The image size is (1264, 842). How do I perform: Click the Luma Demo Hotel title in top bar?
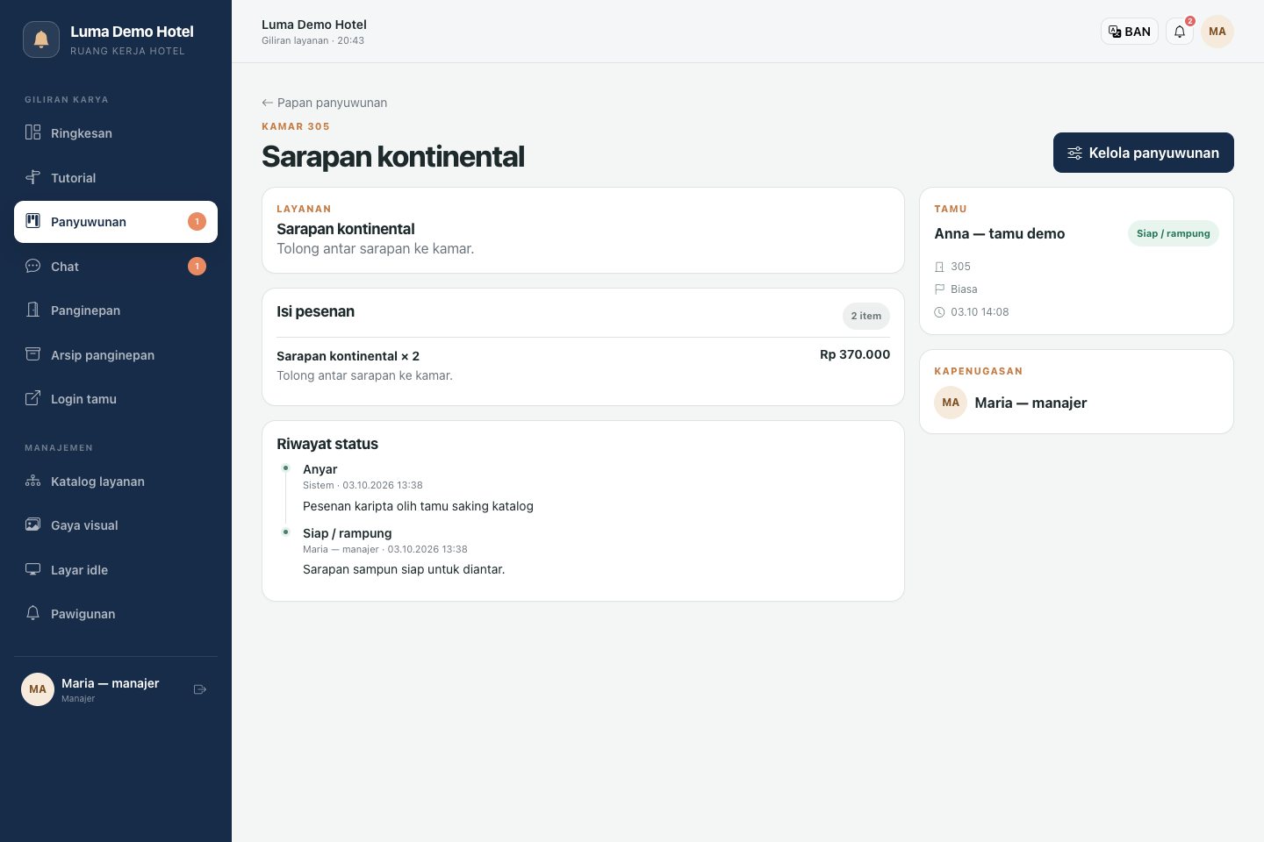[x=314, y=25]
